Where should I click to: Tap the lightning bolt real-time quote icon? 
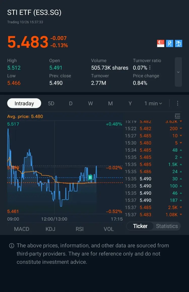click(169, 43)
